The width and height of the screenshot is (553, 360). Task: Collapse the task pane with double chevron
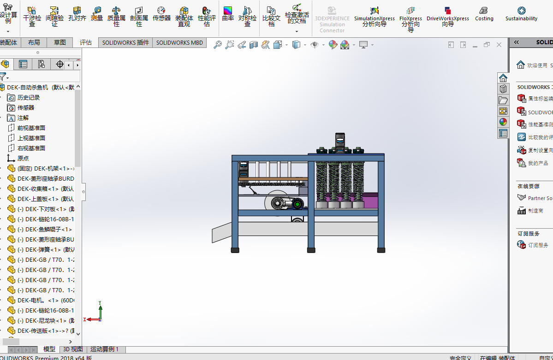(x=516, y=42)
